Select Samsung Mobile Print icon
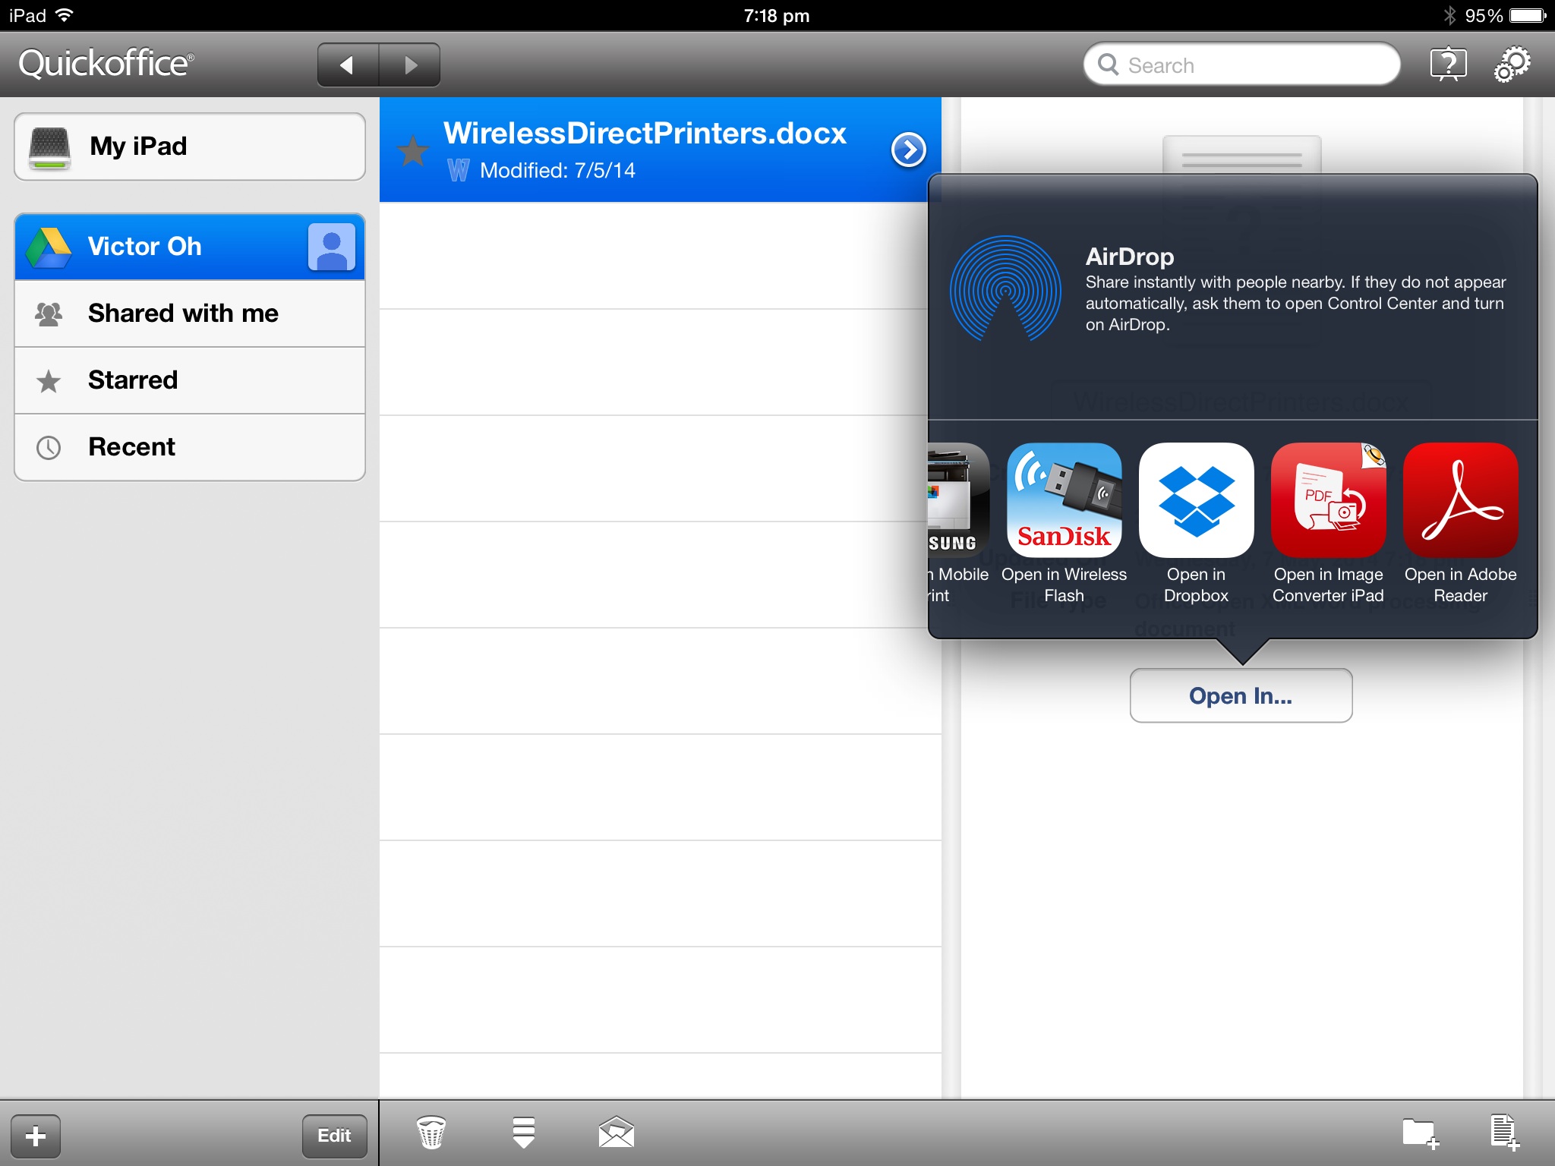Screen dimensions: 1555x1166 pos(958,500)
